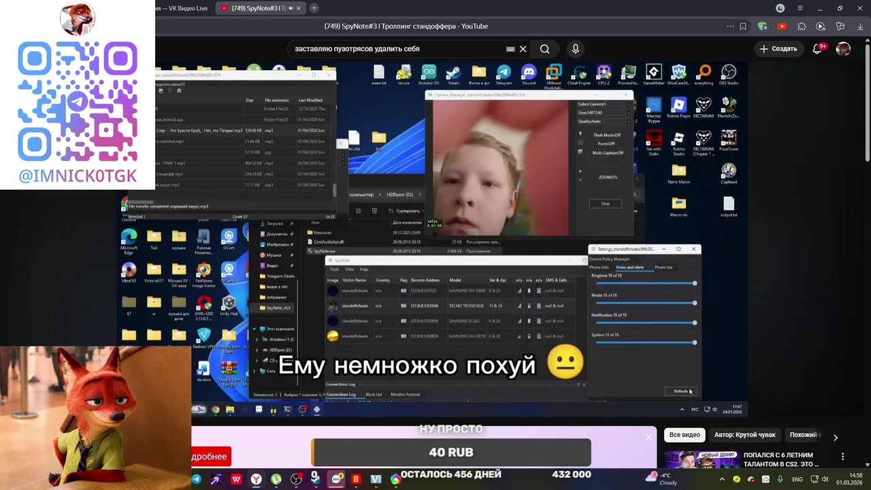Open the Arduino IDE shortcut
This screenshot has height=490, width=871.
coord(429,75)
